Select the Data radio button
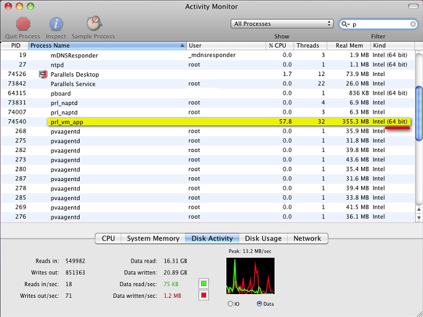This screenshot has height=317, width=423. point(259,304)
